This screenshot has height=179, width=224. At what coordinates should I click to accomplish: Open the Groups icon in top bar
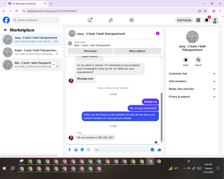click(132, 20)
